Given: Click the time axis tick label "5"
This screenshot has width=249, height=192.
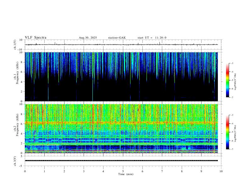Looking at the screenshot, I should coord(123,171).
